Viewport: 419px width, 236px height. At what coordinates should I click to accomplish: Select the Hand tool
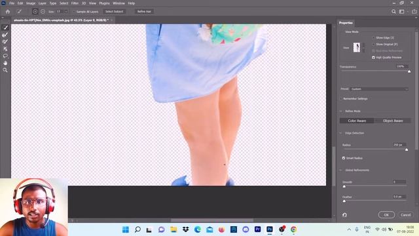tap(5, 63)
